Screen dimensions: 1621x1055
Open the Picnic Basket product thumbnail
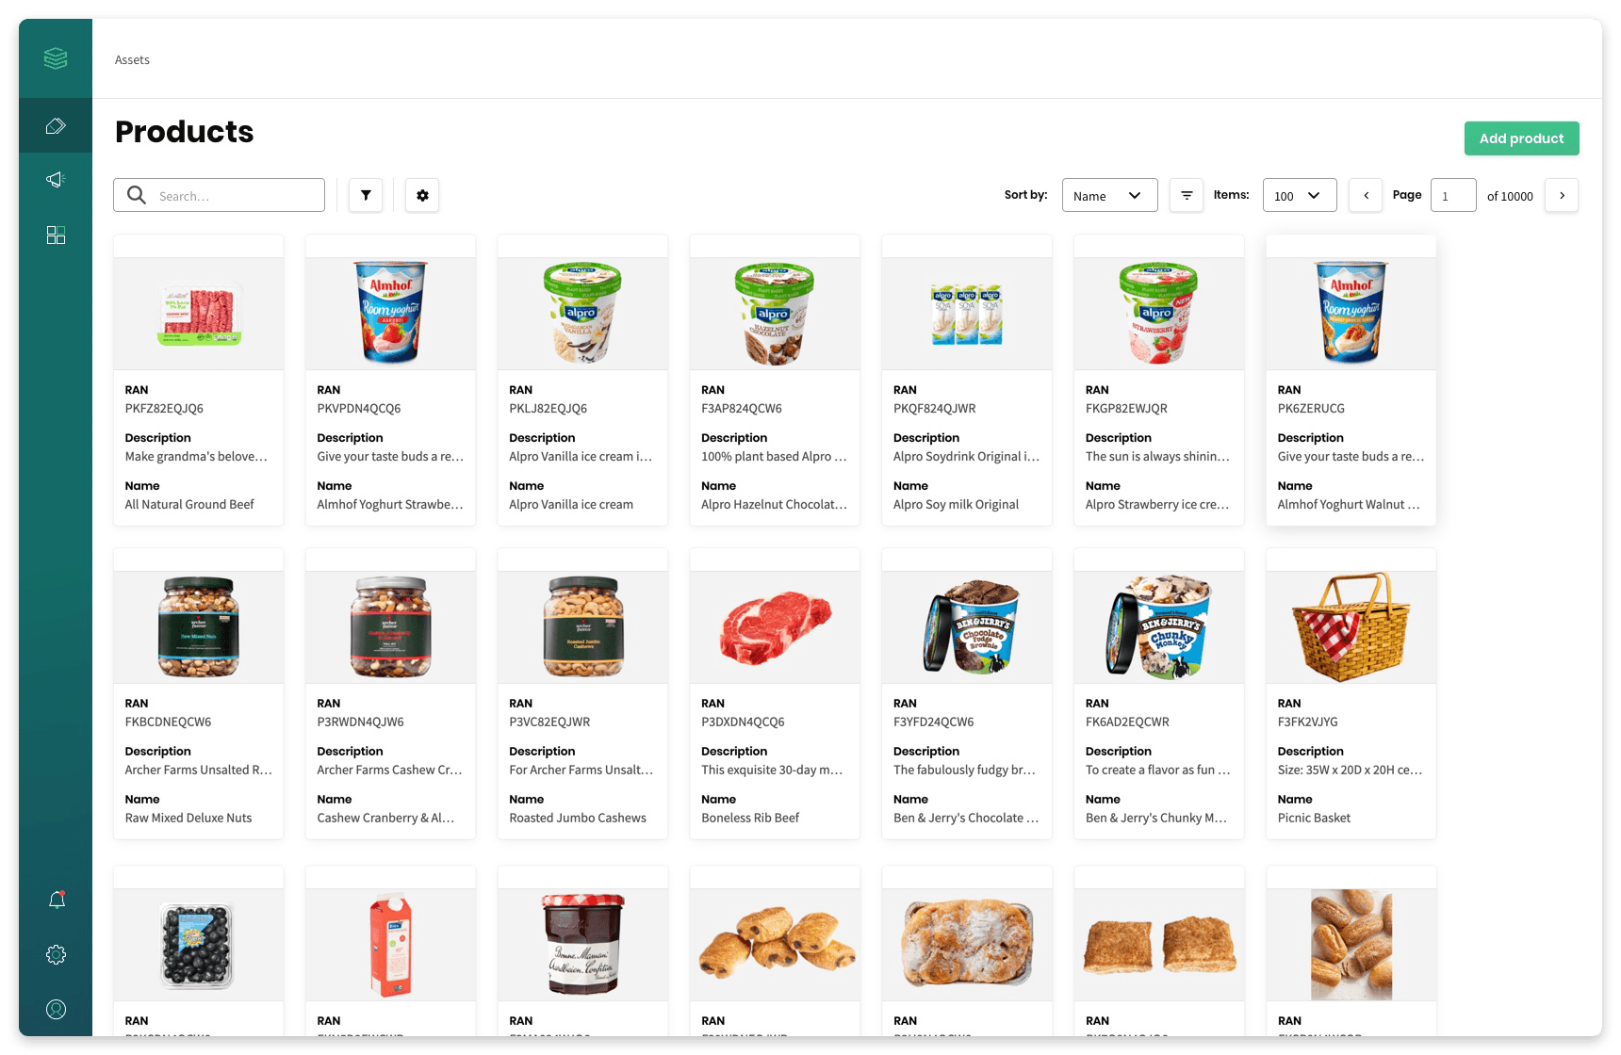[1351, 626]
